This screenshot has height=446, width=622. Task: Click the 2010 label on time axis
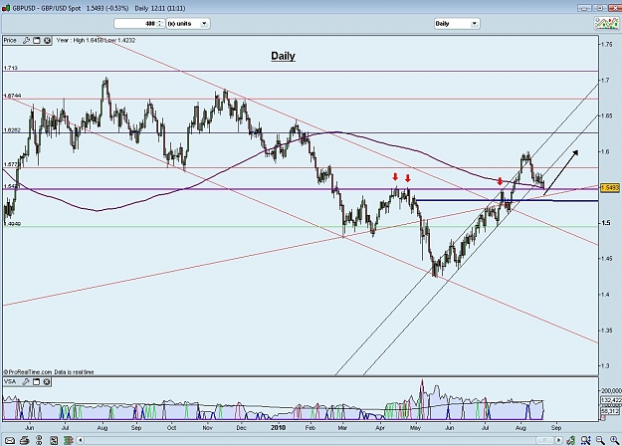click(278, 427)
